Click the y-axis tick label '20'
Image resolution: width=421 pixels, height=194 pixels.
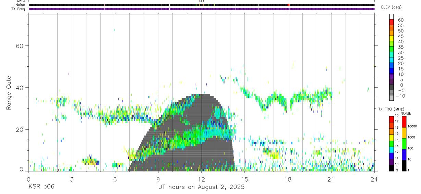(19, 130)
